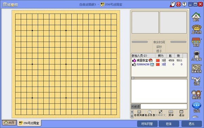Screen dimensions: 204x128
Task: Launch the 人工智能 robot icon
Action: click(196, 56)
